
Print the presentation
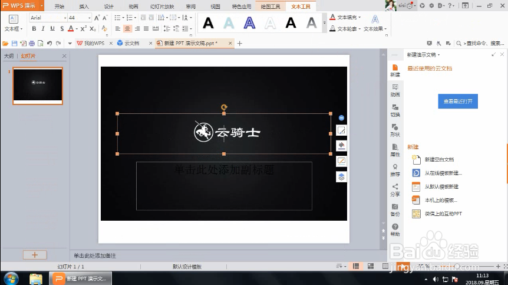(x=32, y=43)
